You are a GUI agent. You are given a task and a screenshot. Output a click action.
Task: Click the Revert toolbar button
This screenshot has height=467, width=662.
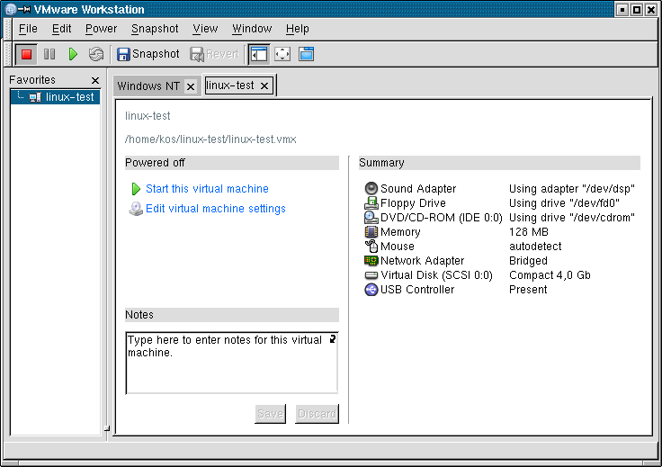[x=214, y=54]
